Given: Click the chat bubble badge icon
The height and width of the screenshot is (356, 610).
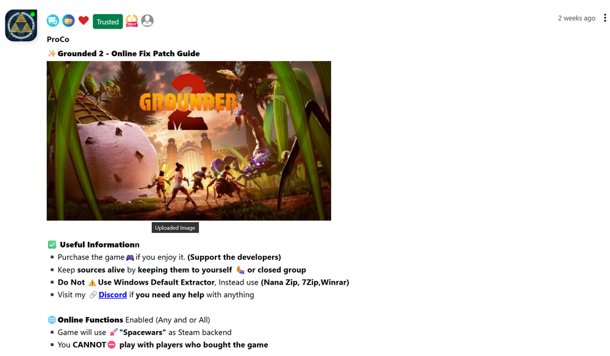Looking at the screenshot, I should tap(53, 21).
